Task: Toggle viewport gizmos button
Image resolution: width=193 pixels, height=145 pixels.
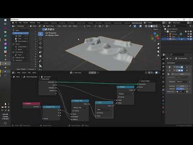Action: click(x=135, y=26)
